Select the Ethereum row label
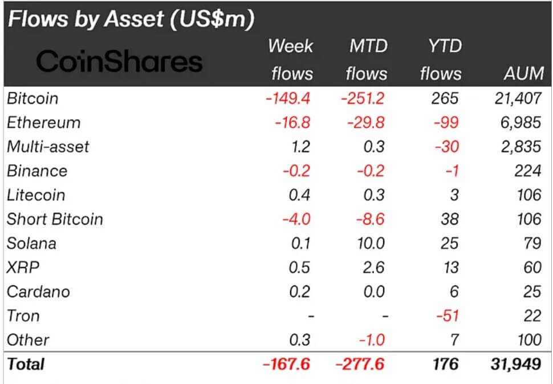The height and width of the screenshot is (384, 553). click(x=44, y=123)
